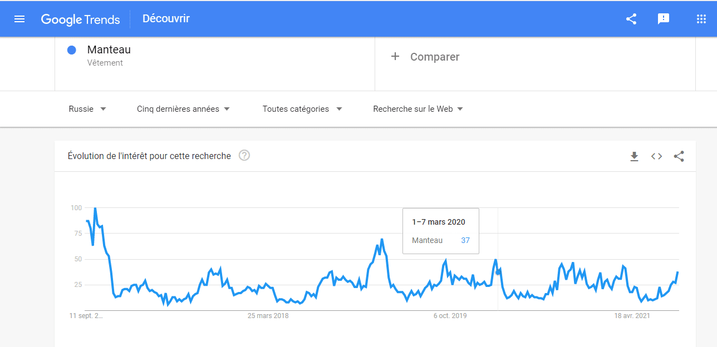Viewport: 717px width, 347px height.
Task: Share the interest over time chart
Action: coord(679,157)
